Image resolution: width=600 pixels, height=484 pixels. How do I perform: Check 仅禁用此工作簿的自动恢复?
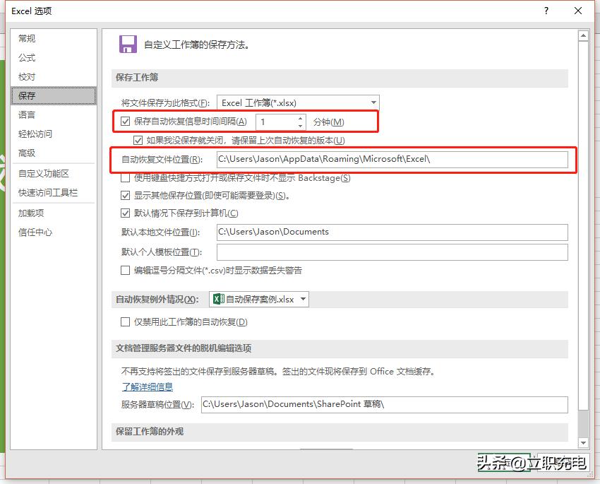point(125,322)
